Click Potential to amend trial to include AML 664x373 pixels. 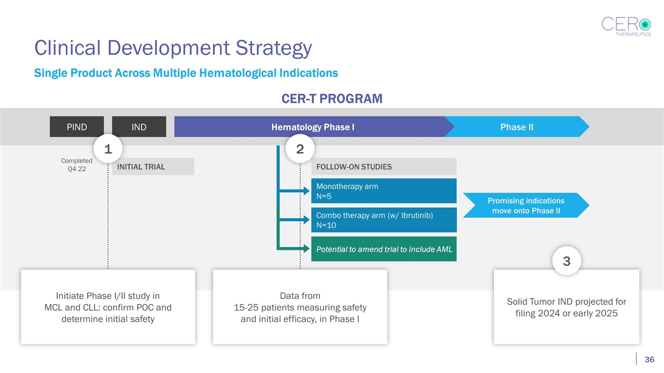tap(383, 249)
